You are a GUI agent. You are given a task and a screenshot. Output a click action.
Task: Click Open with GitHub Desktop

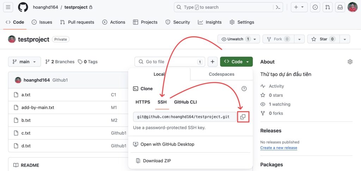pos(164,144)
